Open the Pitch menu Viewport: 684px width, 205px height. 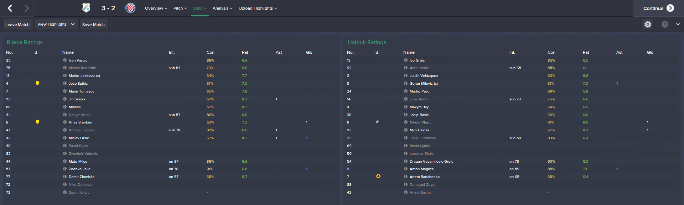tap(180, 8)
